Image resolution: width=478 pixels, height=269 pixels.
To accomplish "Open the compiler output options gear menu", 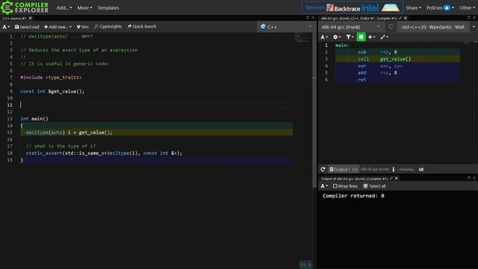I will [337, 37].
